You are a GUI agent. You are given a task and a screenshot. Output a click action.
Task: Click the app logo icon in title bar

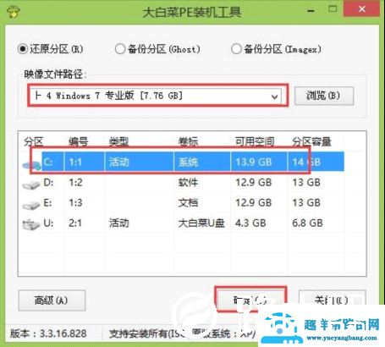(x=14, y=11)
